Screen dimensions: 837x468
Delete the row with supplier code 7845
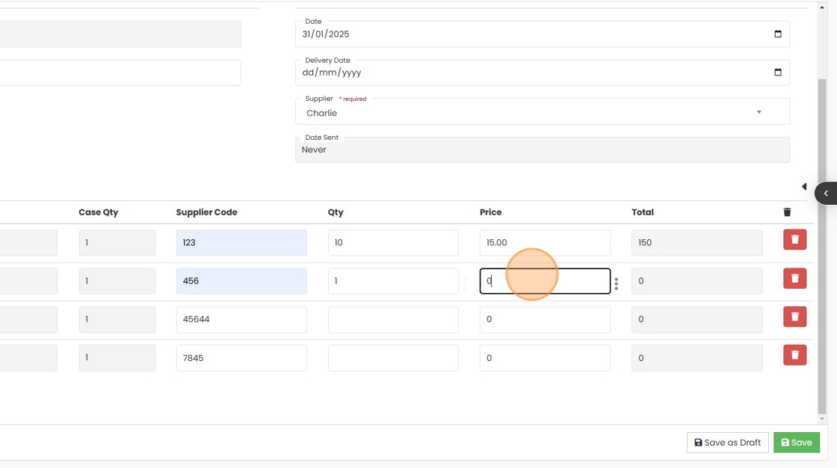(794, 355)
